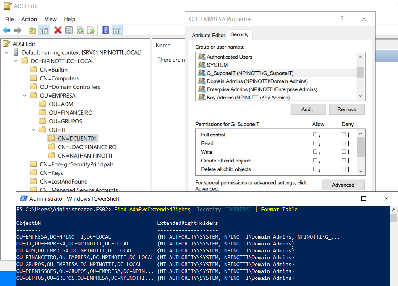Screen dimensions: 398x286
Task: Collapse the Default naming context node
Action: (x=6, y=53)
